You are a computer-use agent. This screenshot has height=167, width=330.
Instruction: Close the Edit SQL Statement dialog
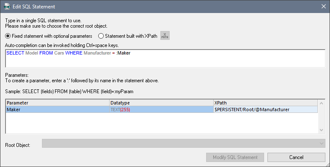pyautogui.click(x=323, y=7)
